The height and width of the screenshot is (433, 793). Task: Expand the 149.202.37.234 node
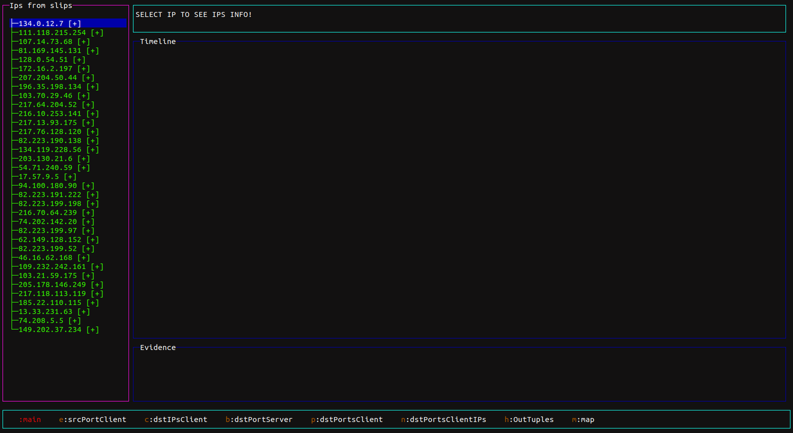coord(94,329)
